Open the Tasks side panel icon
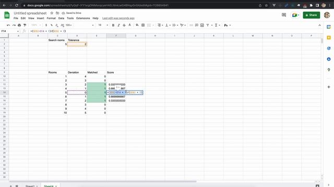The image size is (334, 187). coord(329,48)
